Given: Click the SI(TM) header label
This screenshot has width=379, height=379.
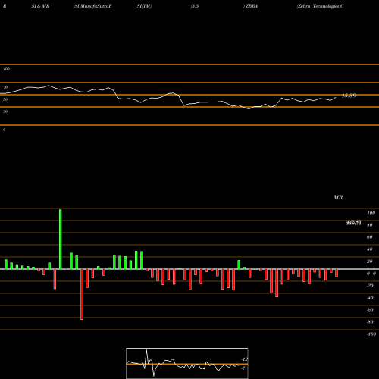Looking at the screenshot, I should [x=144, y=6].
